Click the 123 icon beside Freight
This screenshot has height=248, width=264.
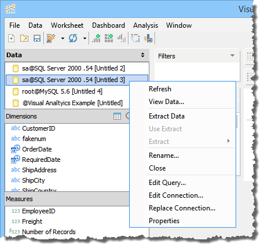click(16, 221)
